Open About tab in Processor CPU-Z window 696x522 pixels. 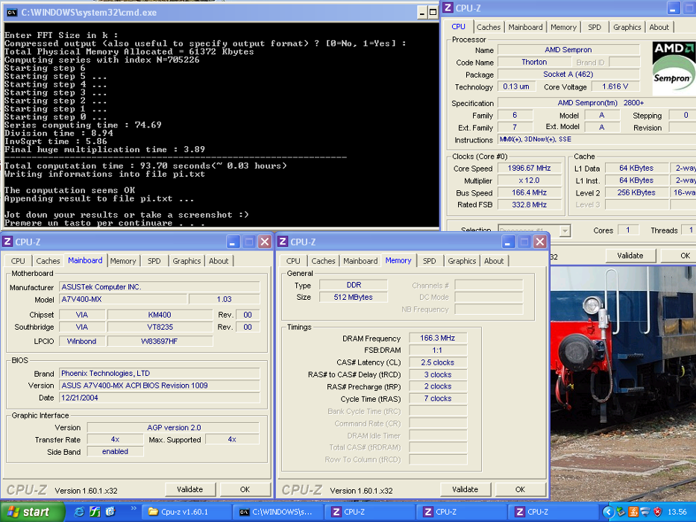tap(659, 27)
